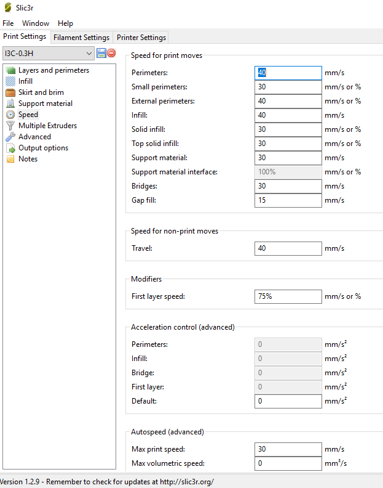The image size is (383, 488).
Task: Click the Max print speed field
Action: (288, 449)
